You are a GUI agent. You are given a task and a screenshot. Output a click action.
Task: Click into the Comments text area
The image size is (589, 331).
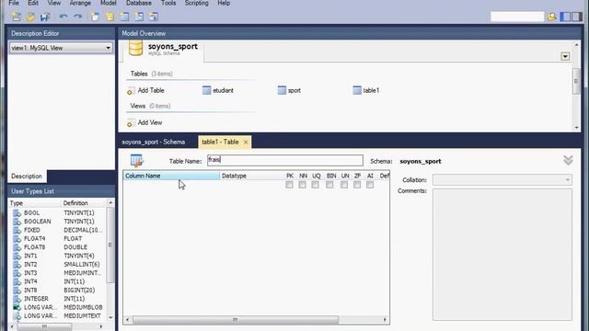[502, 255]
